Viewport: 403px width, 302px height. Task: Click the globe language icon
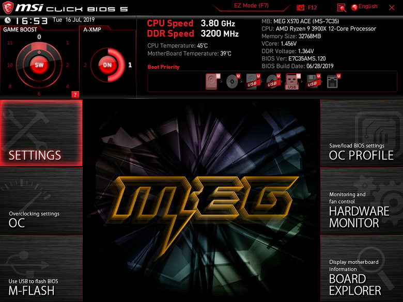(354, 7)
